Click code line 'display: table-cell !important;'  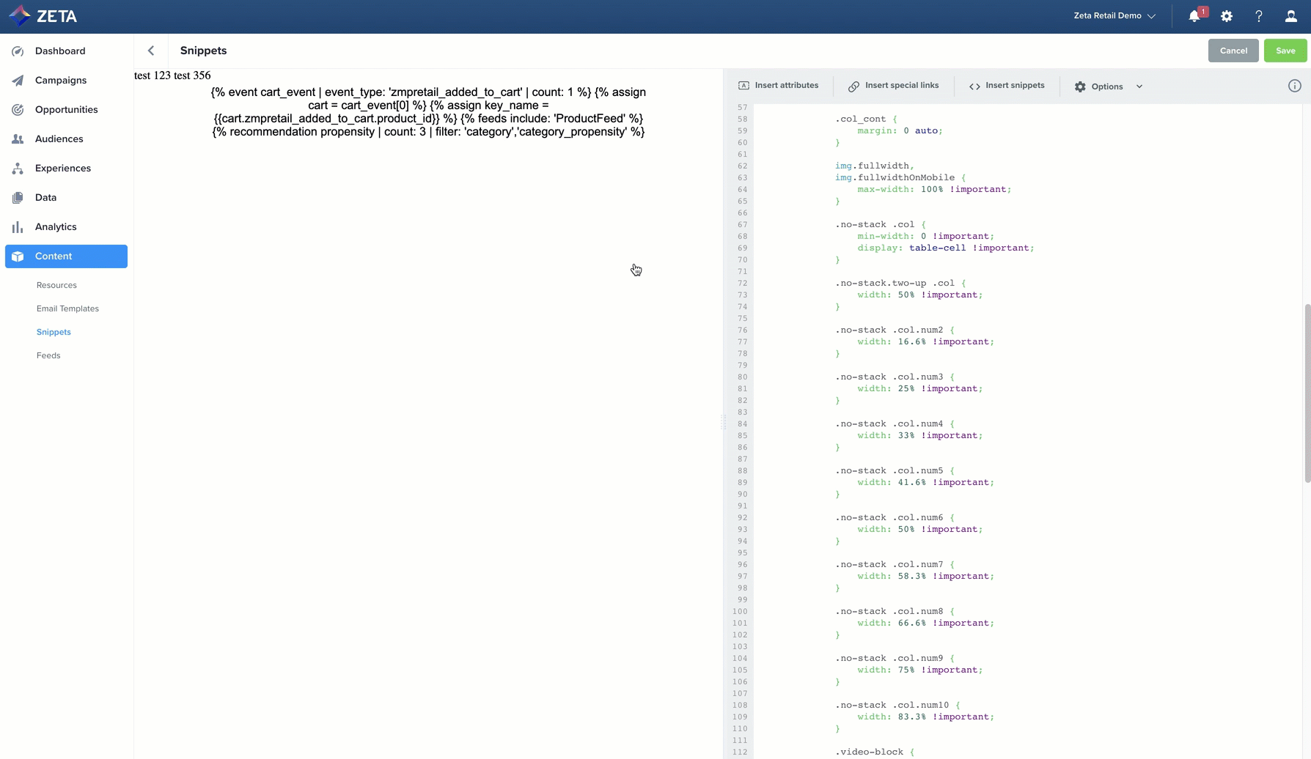tap(946, 248)
